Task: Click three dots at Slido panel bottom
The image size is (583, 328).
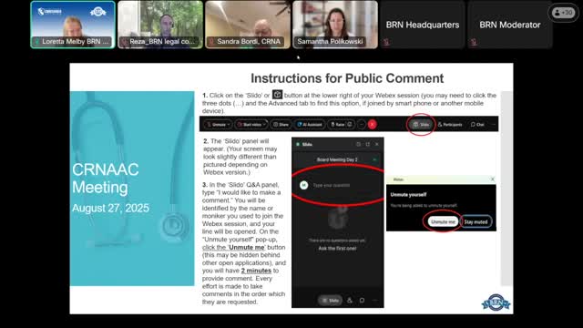Action: pos(374,300)
